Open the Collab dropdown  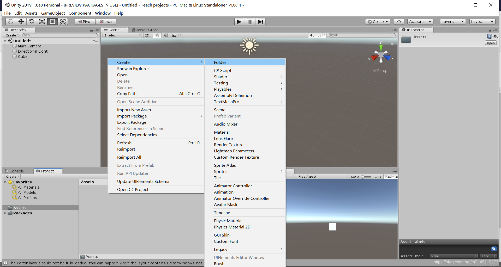(378, 22)
